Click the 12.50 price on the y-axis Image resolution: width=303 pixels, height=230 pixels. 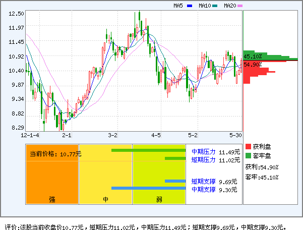point(16,14)
